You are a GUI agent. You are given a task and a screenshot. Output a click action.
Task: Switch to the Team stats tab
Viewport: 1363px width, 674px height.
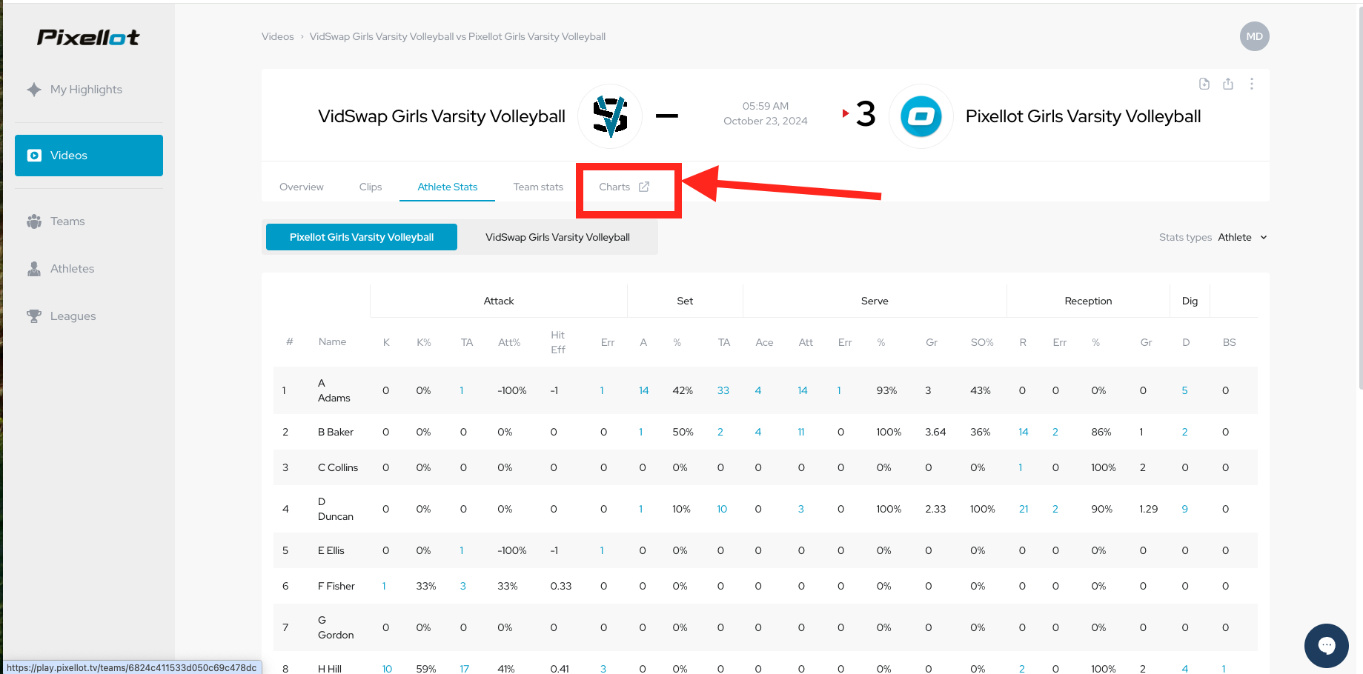(538, 187)
